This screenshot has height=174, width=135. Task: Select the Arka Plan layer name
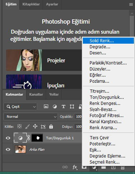click(x=37, y=149)
